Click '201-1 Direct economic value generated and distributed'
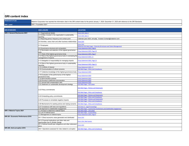Viewport: 189px width, 146px height. (x=58, y=118)
